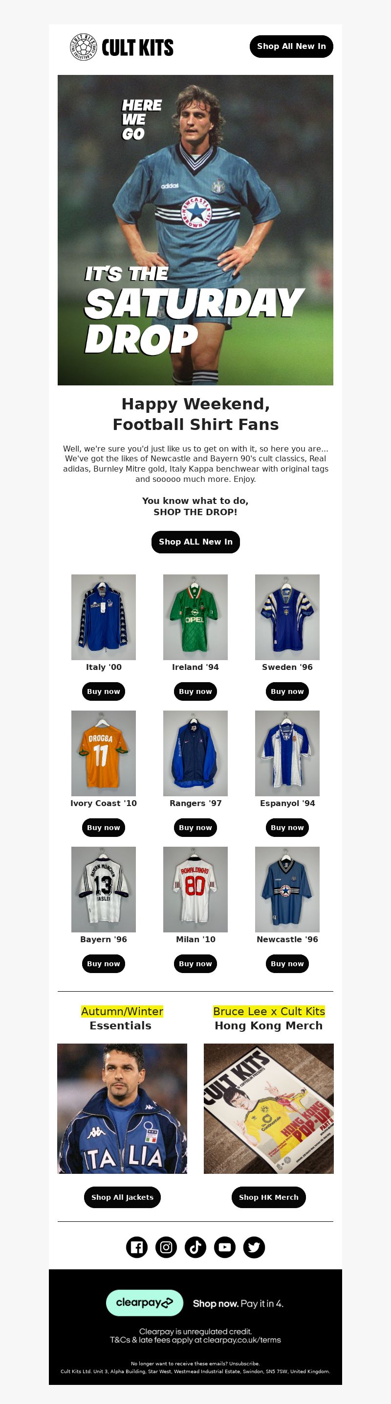
Task: Click the Saturday Drop hero banner
Action: coord(195,230)
